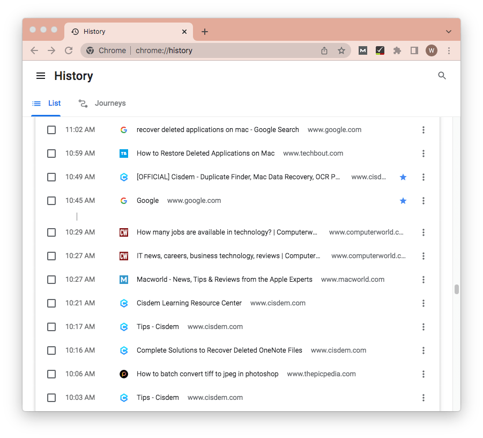
Task: Check the 10:16 AM OneNote recovery entry
Action: [x=51, y=351]
